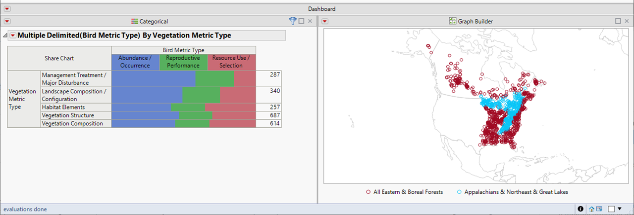The height and width of the screenshot is (215, 634).
Task: Select Landscape Composition / Configuration row
Action: point(76,95)
